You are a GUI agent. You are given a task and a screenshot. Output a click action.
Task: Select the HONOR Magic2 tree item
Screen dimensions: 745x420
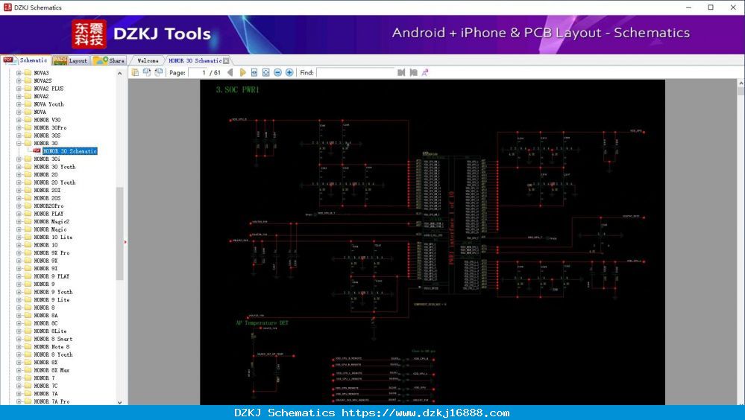click(51, 222)
